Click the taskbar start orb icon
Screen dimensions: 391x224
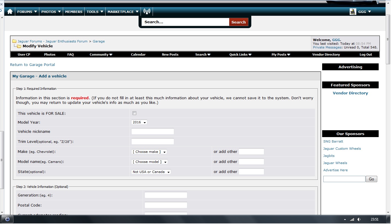click(x=7, y=219)
